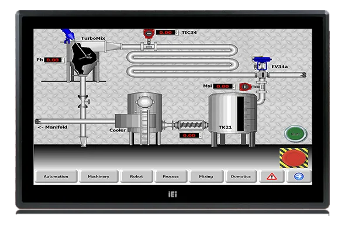Adjust the screw pump value stepper

coord(200,135)
